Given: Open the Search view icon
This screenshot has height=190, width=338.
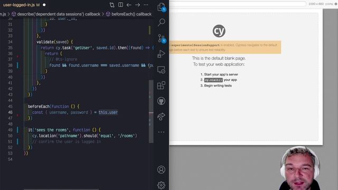Looking at the screenshot, I should (161, 22).
